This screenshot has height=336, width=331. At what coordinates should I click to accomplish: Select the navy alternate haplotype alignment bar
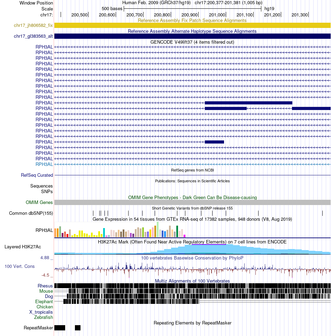(x=192, y=36)
